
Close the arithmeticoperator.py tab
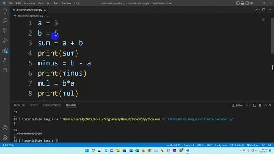[x=45, y=10]
